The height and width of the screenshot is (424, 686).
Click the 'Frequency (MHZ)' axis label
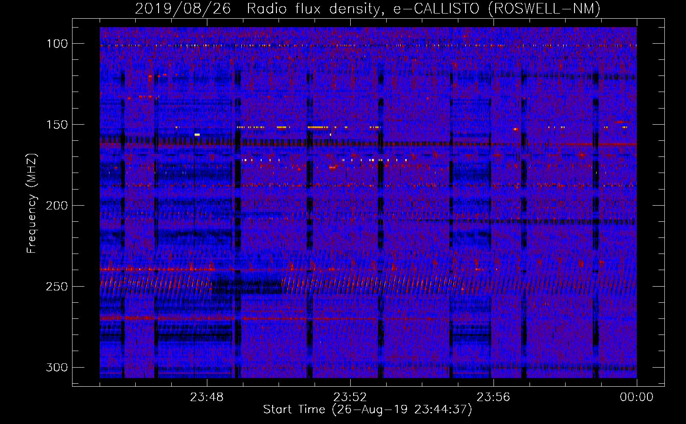point(32,204)
